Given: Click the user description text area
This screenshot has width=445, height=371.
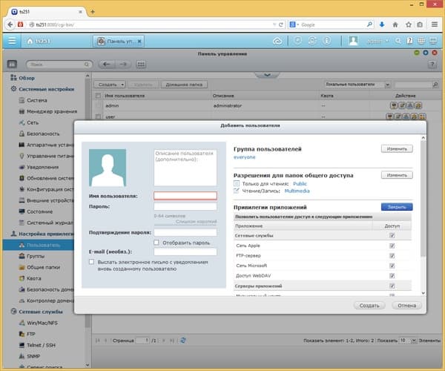Looking at the screenshot, I should [185, 168].
